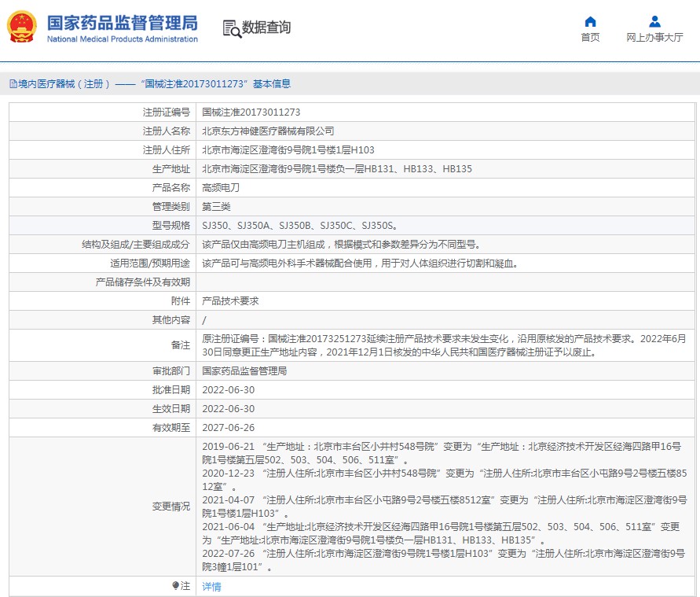Image resolution: width=700 pixels, height=597 pixels.
Task: Click 2022-06-30 in the 生效日期 row
Action: 229,408
